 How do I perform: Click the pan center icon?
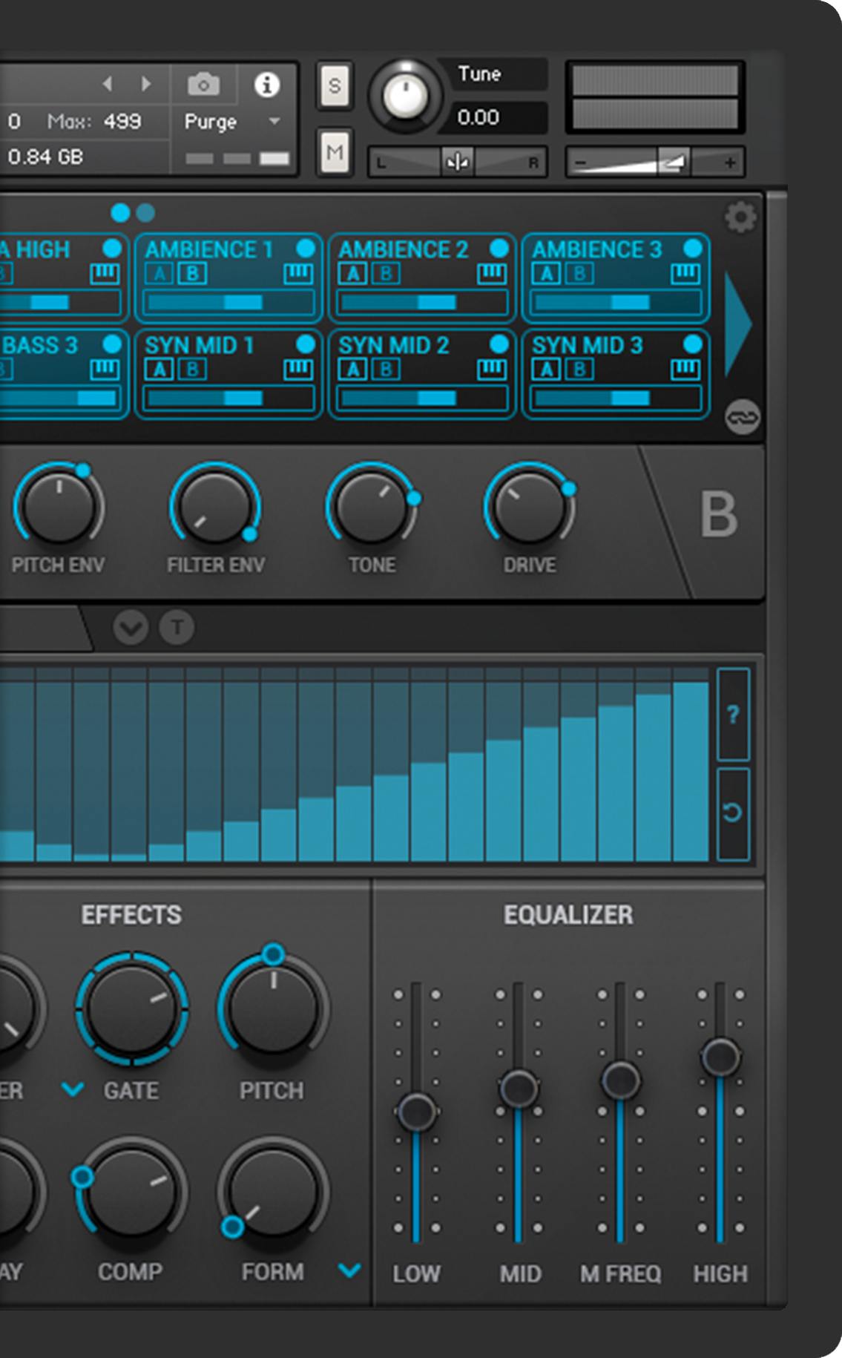click(458, 162)
